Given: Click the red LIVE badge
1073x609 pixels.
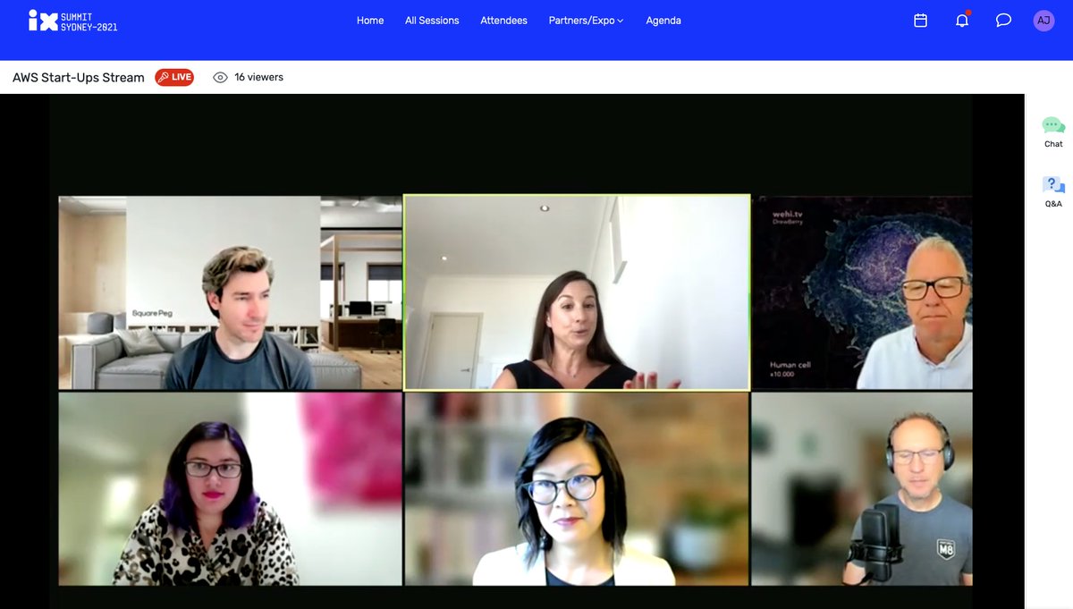Looking at the screenshot, I should click(x=174, y=78).
